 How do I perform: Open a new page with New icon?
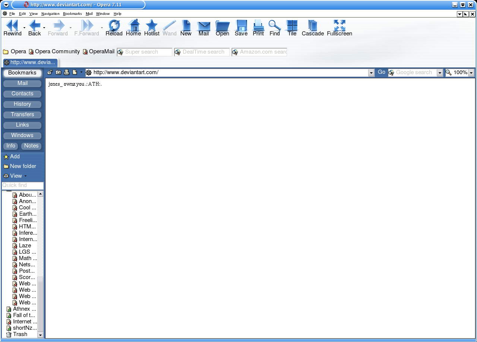click(x=186, y=25)
